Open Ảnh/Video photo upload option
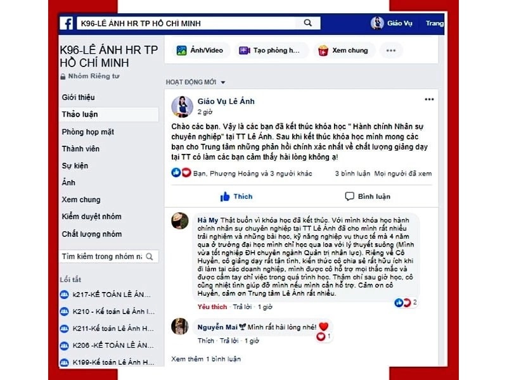507x380 pixels. 200,51
